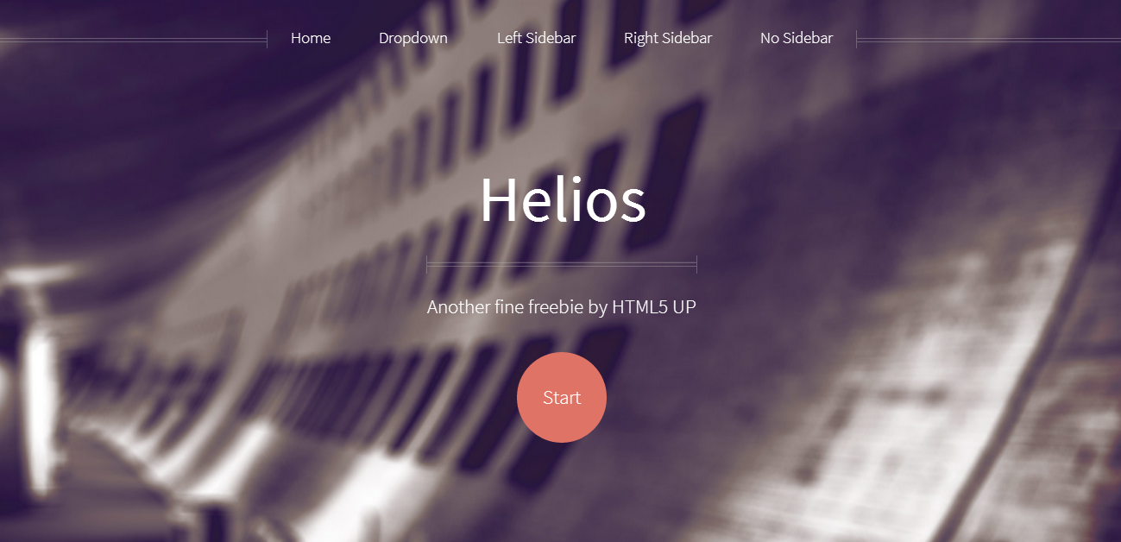Screen dimensions: 1121x542
Task: Open the Right Sidebar page link
Action: pyautogui.click(x=668, y=38)
